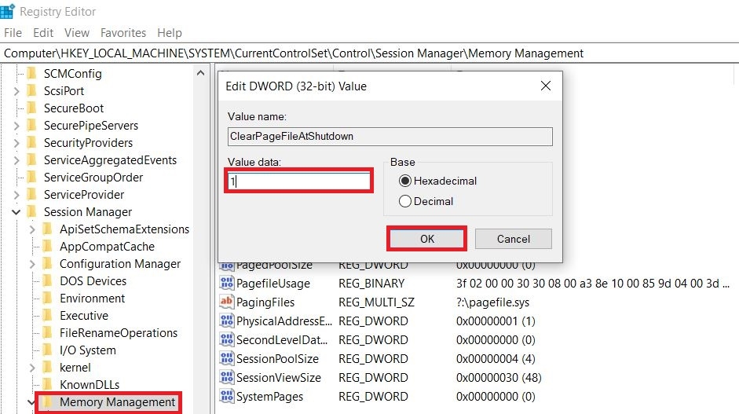Screen dimensions: 739x414
Task: Select the Environment key label
Action: coord(93,299)
